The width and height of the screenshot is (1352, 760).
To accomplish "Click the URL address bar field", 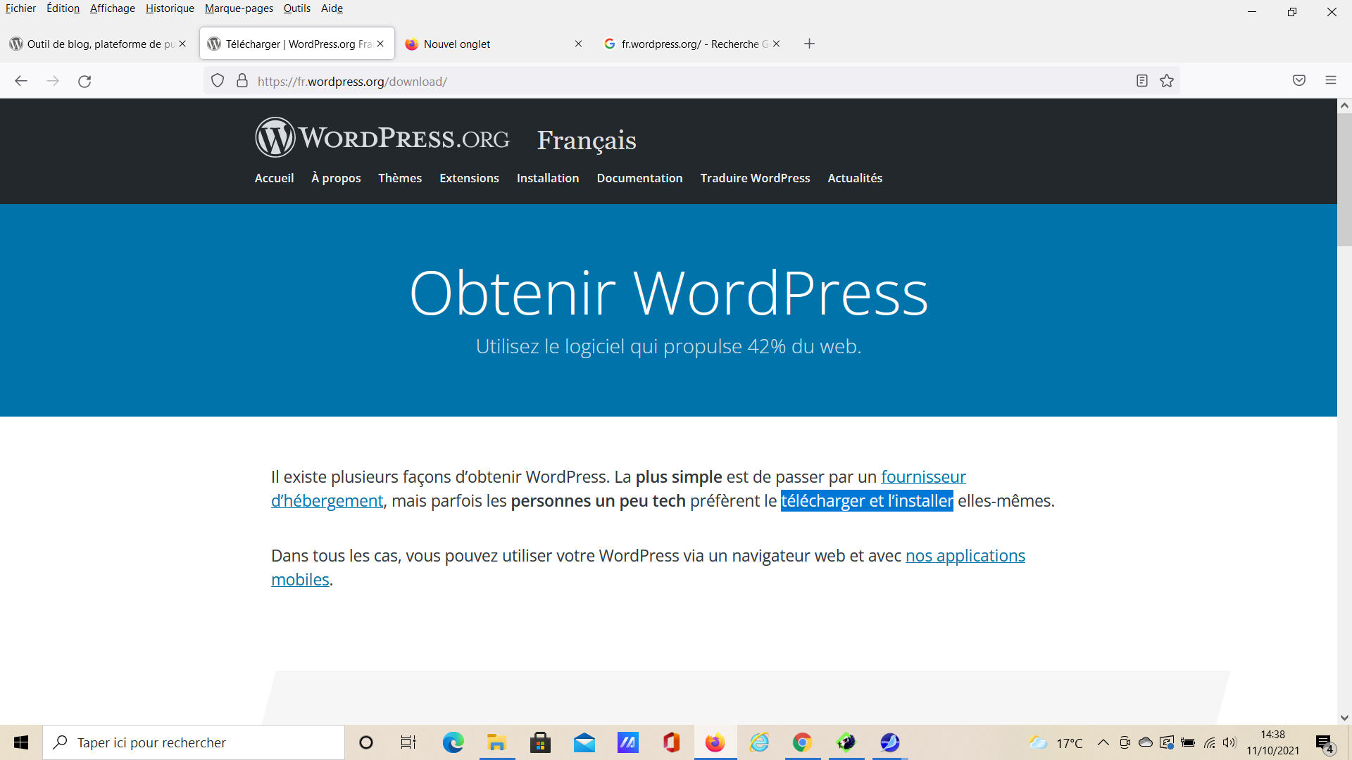I will click(690, 81).
